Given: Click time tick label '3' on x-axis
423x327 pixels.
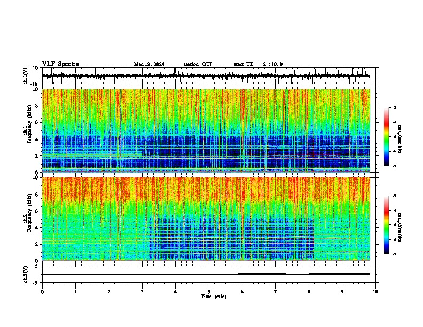Looking at the screenshot, I should point(142,292).
